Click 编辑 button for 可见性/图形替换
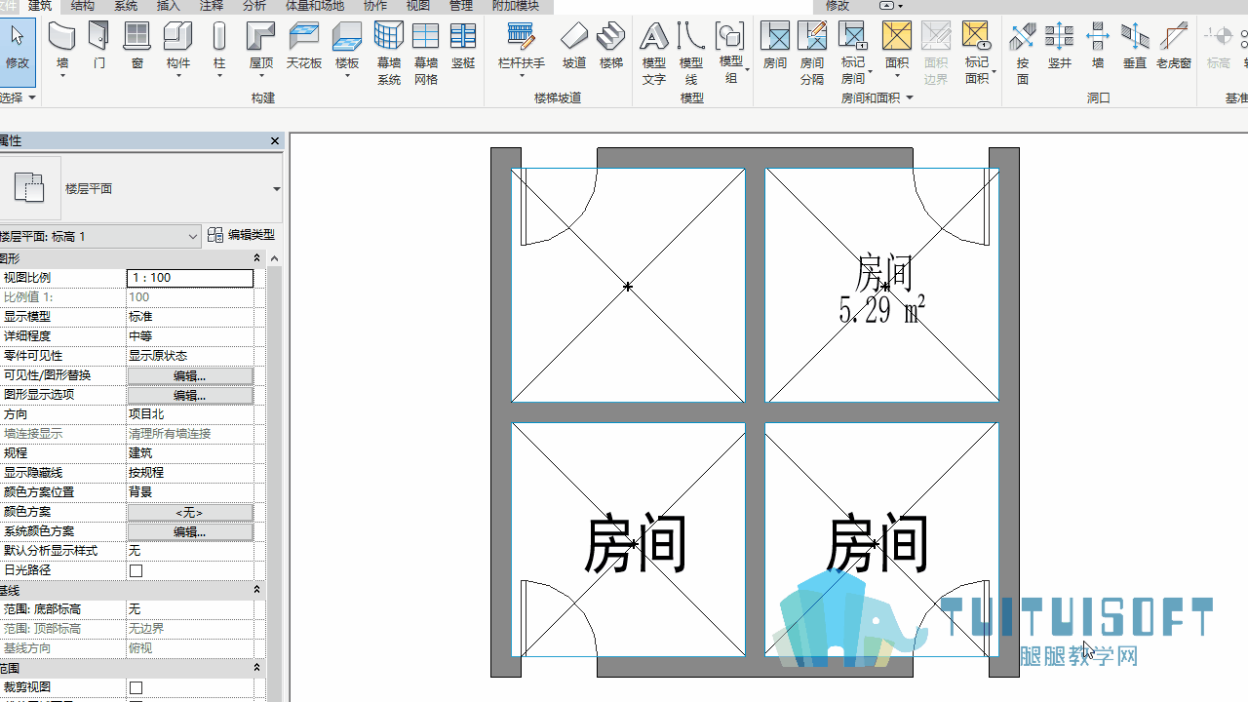 (190, 375)
